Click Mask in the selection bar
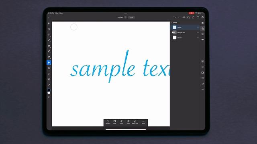This screenshot has width=257, height=144. [115, 122]
